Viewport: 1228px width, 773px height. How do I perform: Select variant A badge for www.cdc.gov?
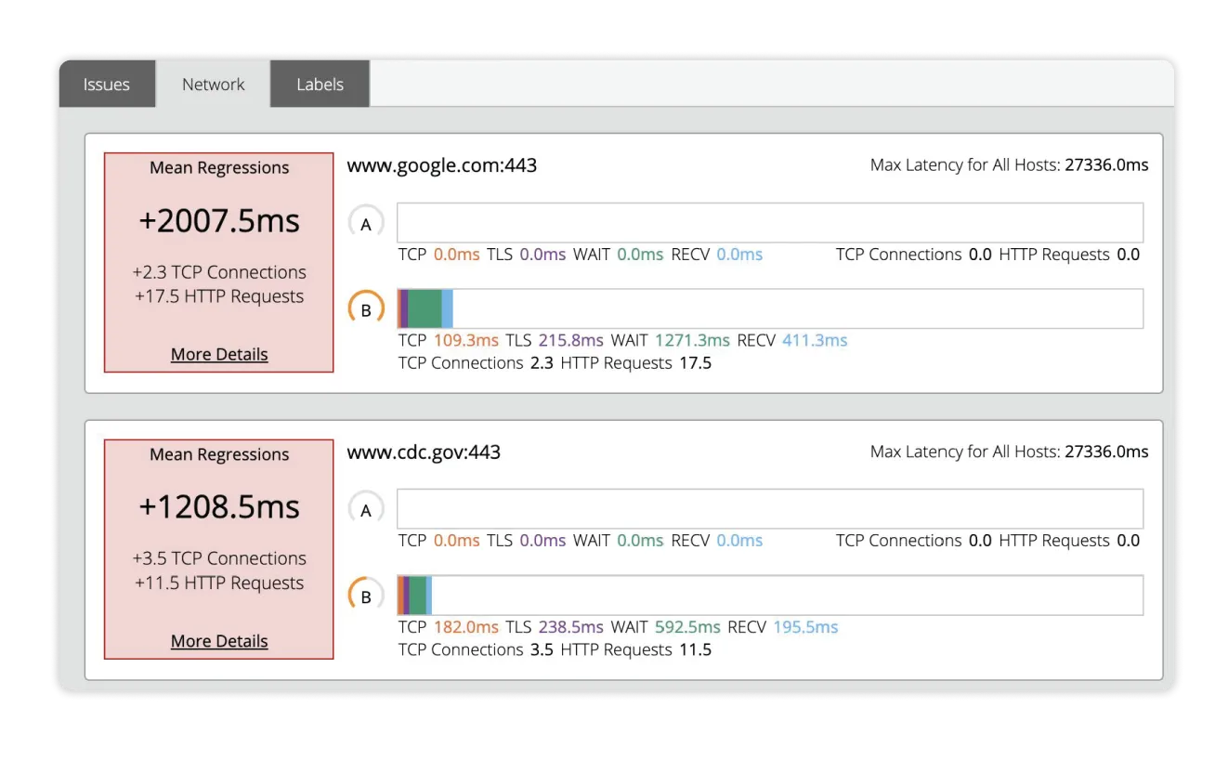tap(367, 508)
